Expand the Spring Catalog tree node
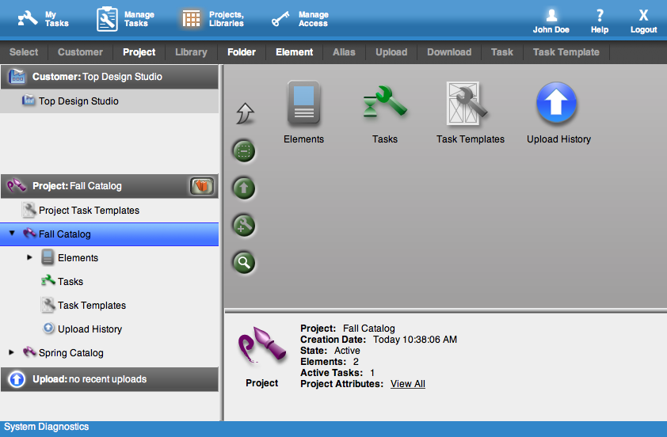 [12, 353]
